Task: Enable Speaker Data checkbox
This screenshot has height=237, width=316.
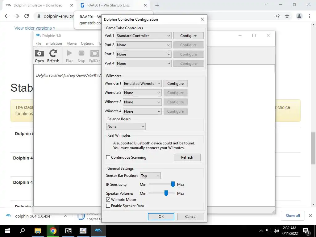Action: (108, 206)
